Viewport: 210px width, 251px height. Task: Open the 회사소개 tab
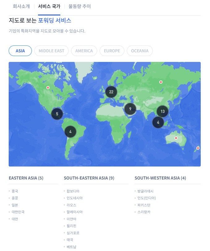tap(21, 6)
